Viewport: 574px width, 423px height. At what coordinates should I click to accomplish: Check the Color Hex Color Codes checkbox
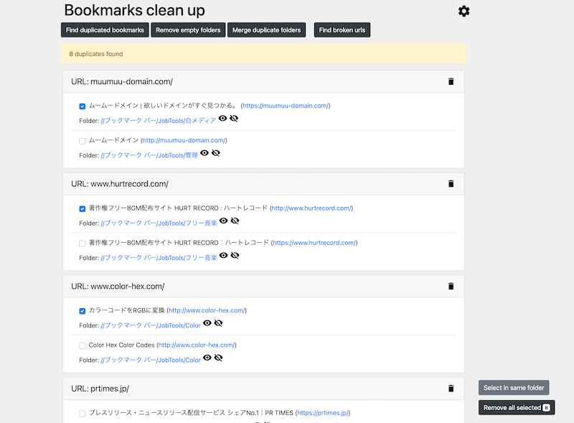click(83, 345)
